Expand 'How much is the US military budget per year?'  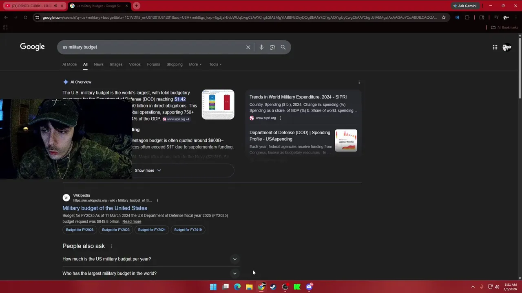point(150,259)
